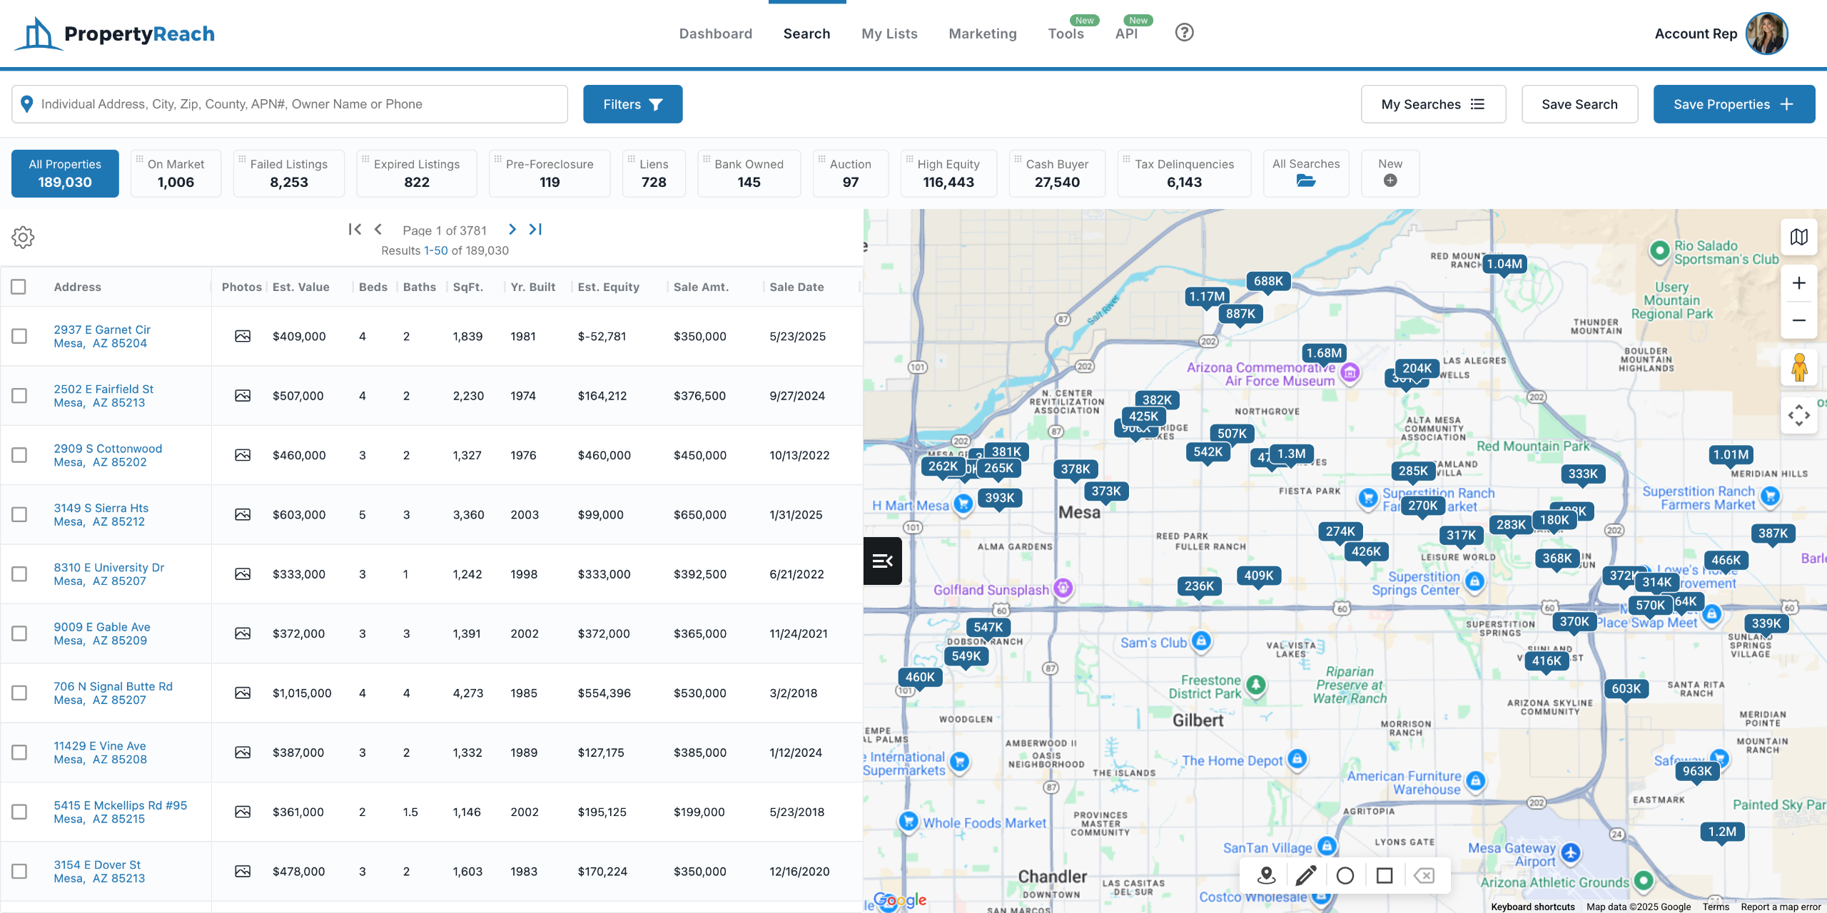Open the Filters dropdown
Screen dimensions: 1827x913
click(x=632, y=104)
